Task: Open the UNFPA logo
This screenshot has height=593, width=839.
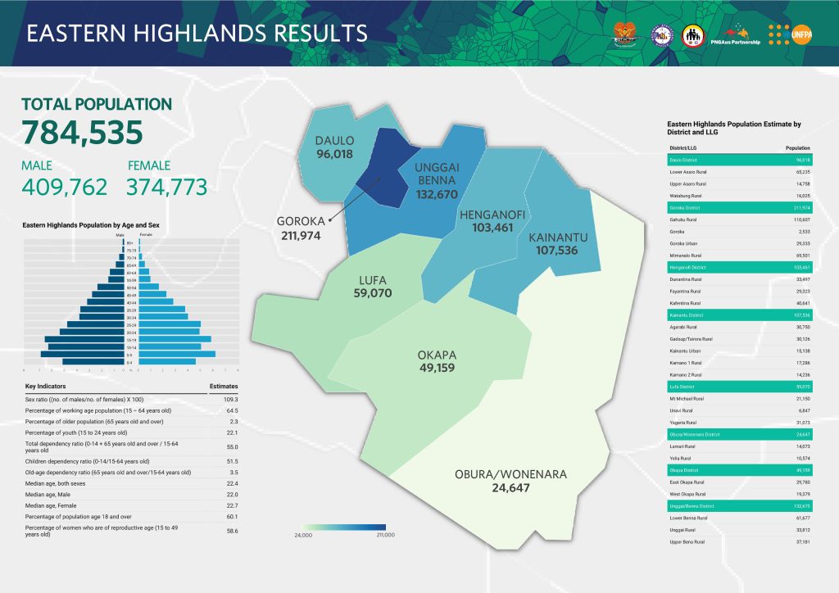Action: [x=803, y=34]
